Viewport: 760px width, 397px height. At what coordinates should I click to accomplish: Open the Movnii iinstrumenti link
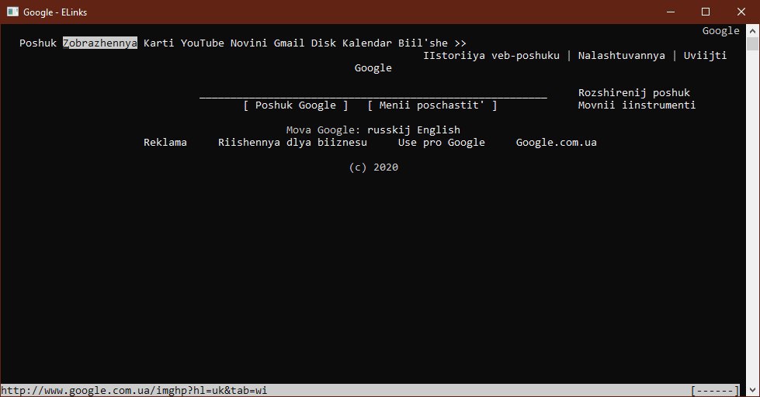(x=637, y=105)
